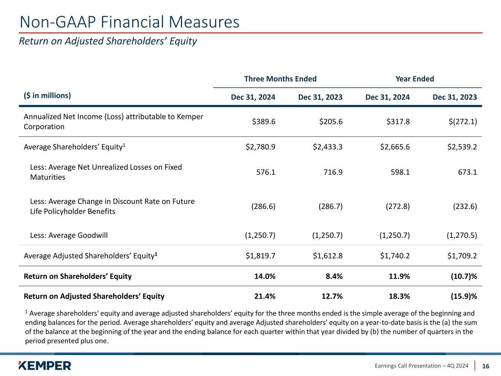
Task: Click the $2,780.9 average equity value
Action: click(261, 147)
